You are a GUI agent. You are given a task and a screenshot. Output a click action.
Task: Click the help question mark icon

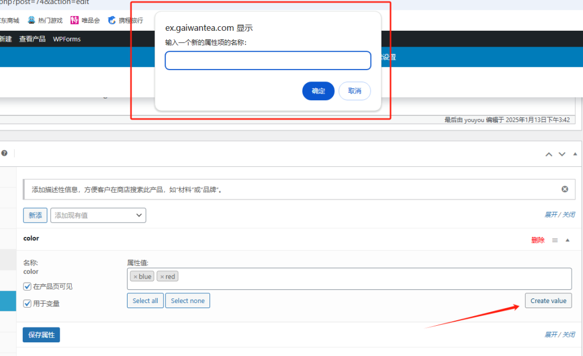click(x=5, y=153)
